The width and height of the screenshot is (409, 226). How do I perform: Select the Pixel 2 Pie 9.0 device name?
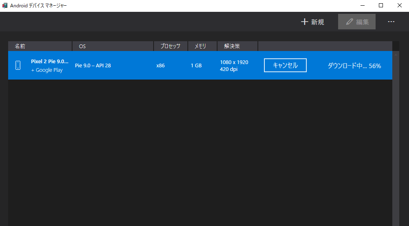click(50, 62)
